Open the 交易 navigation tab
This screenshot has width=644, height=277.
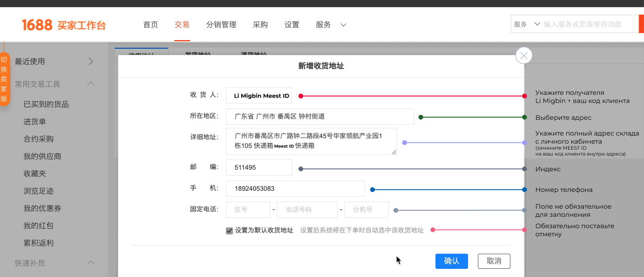click(182, 25)
